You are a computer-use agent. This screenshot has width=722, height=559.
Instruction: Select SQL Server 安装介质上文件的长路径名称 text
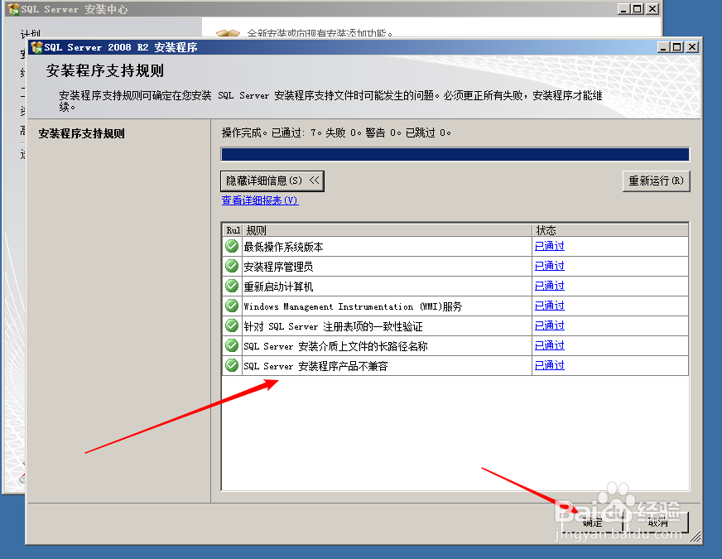335,346
